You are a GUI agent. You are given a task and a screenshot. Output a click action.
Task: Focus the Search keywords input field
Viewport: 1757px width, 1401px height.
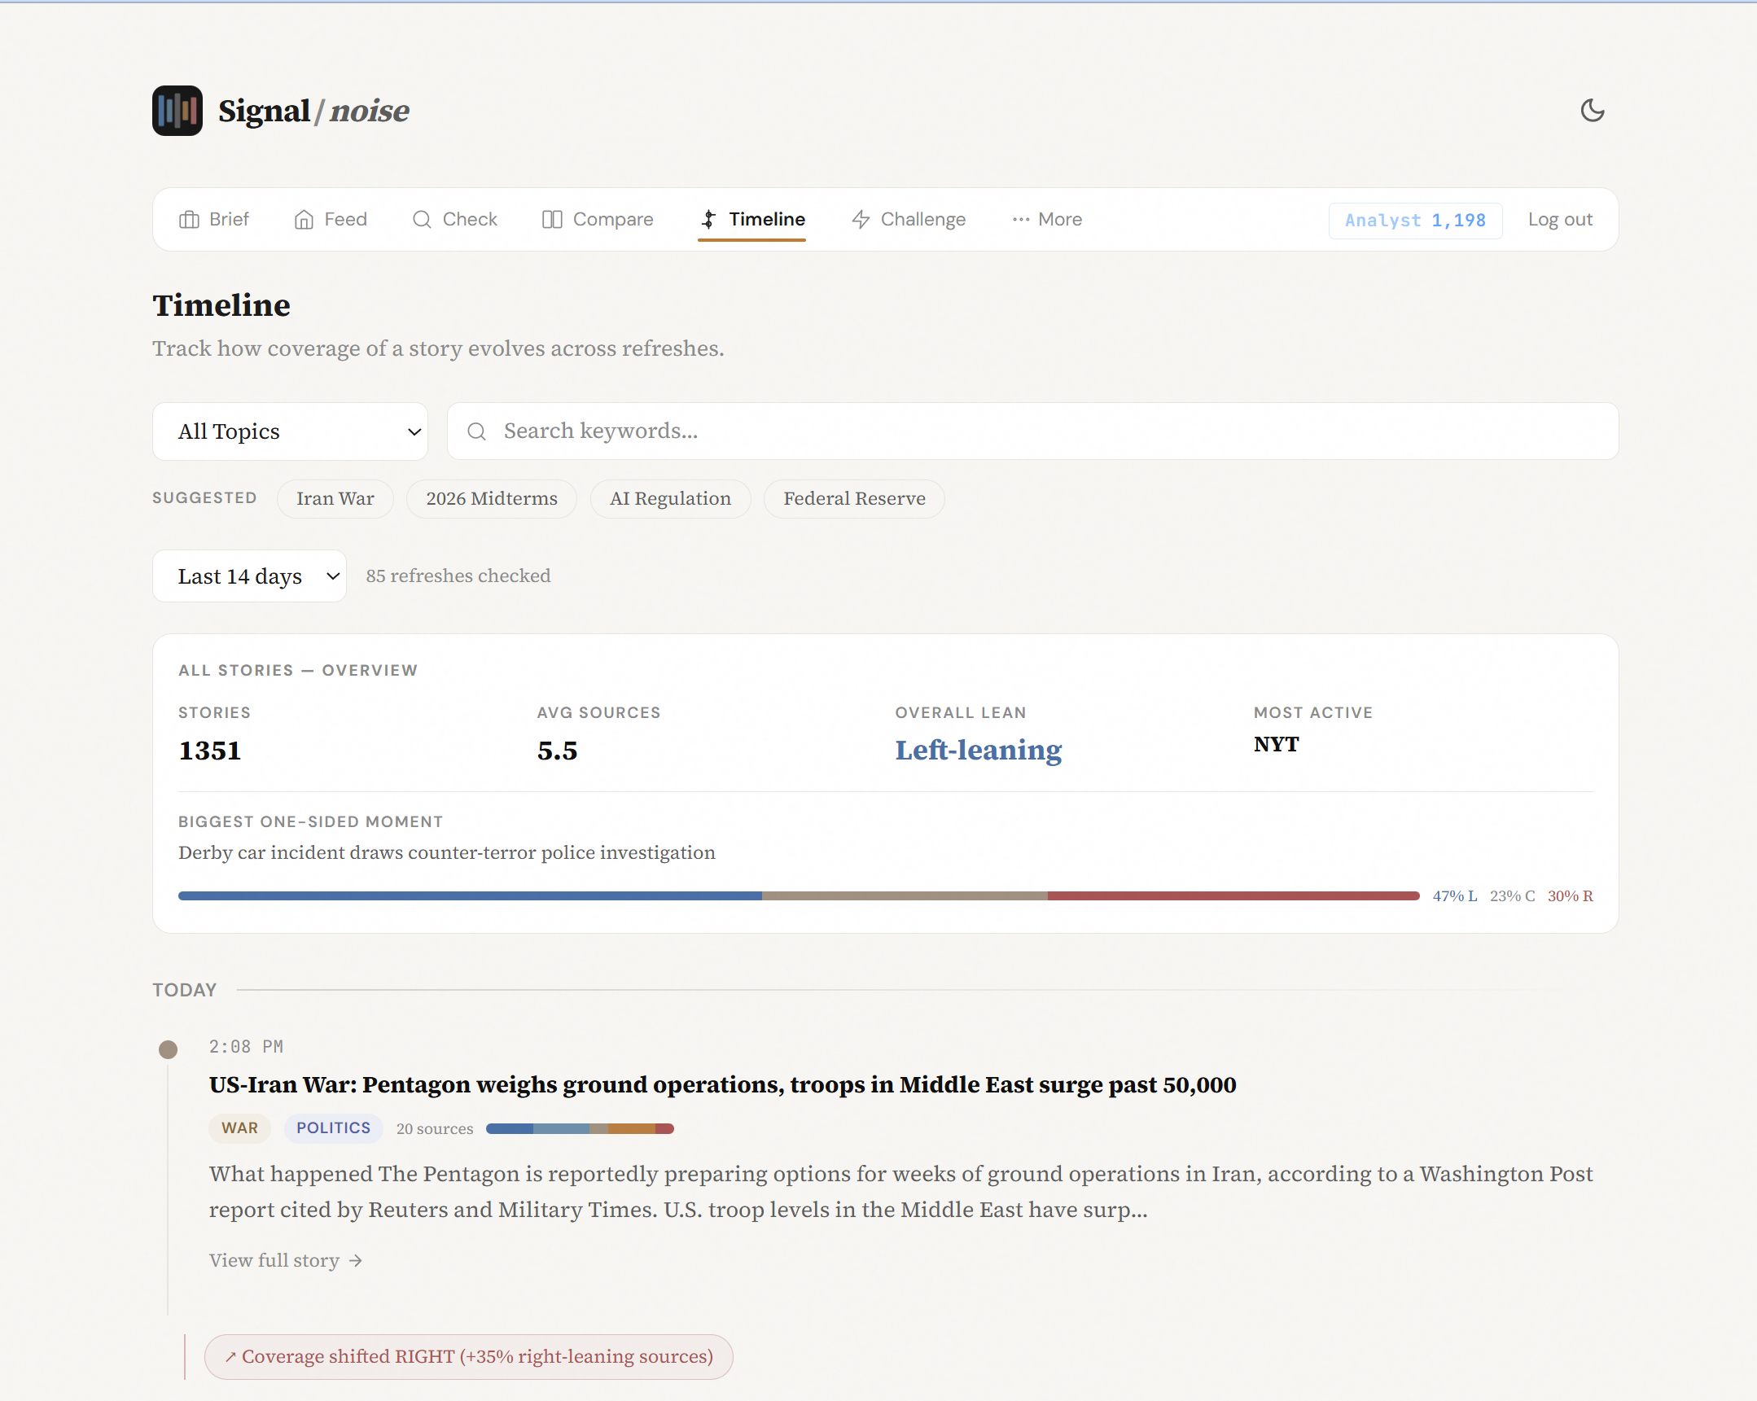point(1051,431)
